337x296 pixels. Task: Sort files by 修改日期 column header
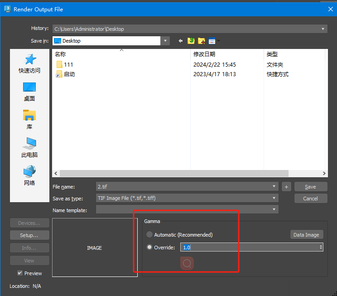point(204,54)
